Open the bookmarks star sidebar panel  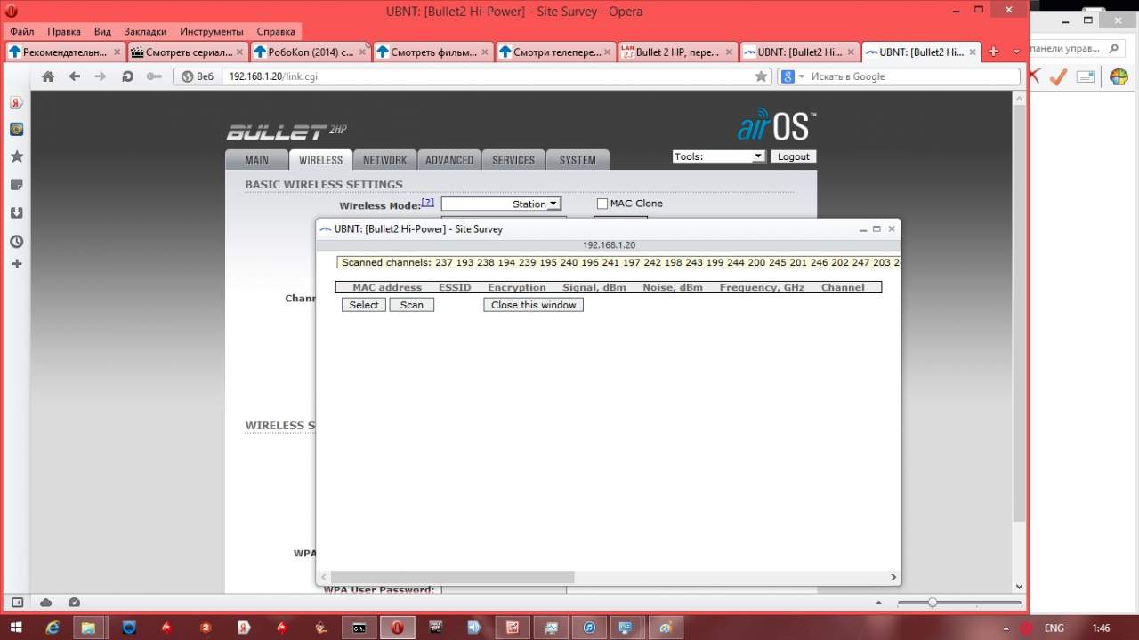[16, 156]
